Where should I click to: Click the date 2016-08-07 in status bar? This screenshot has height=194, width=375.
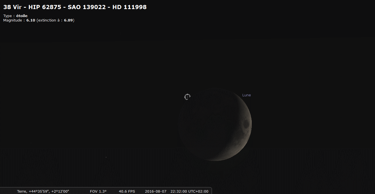click(x=155, y=191)
